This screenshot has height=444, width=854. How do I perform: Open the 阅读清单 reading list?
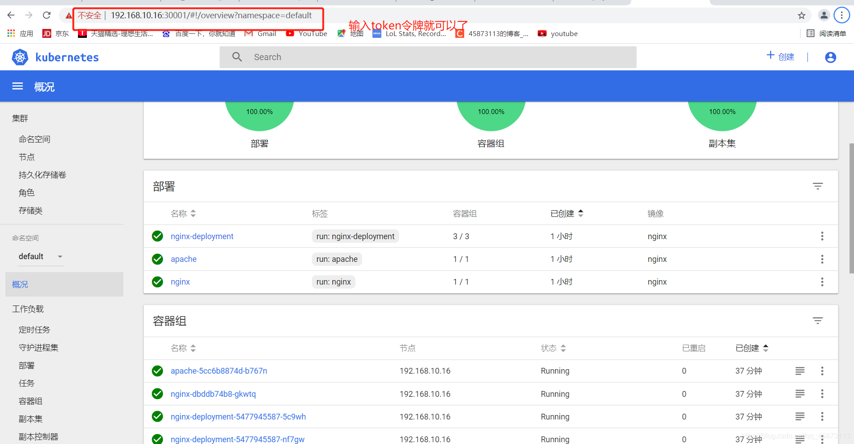pyautogui.click(x=826, y=33)
